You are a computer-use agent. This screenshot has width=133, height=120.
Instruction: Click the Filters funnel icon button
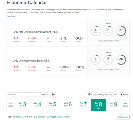pos(124,95)
